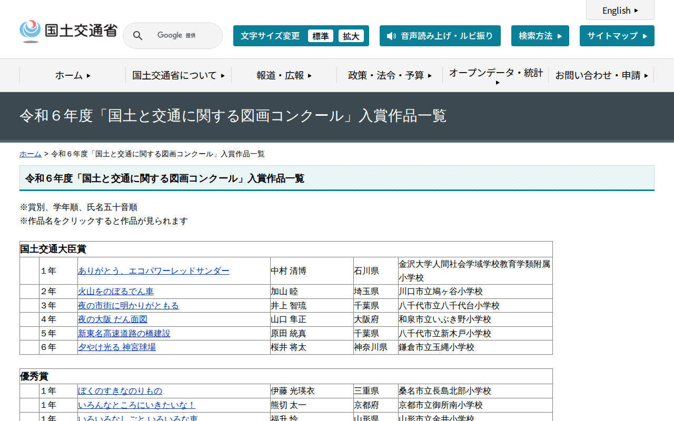Open artwork 新東名高速道路の橋建設
Image resolution: width=674 pixels, height=421 pixels.
point(124,334)
